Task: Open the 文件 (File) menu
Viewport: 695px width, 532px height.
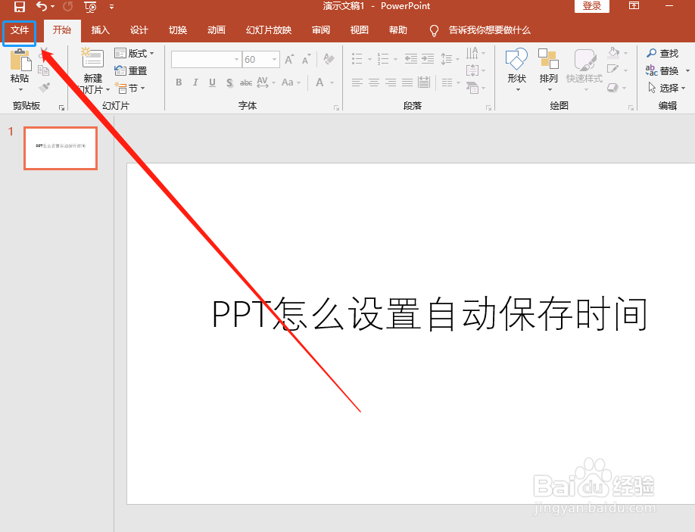Action: point(19,32)
